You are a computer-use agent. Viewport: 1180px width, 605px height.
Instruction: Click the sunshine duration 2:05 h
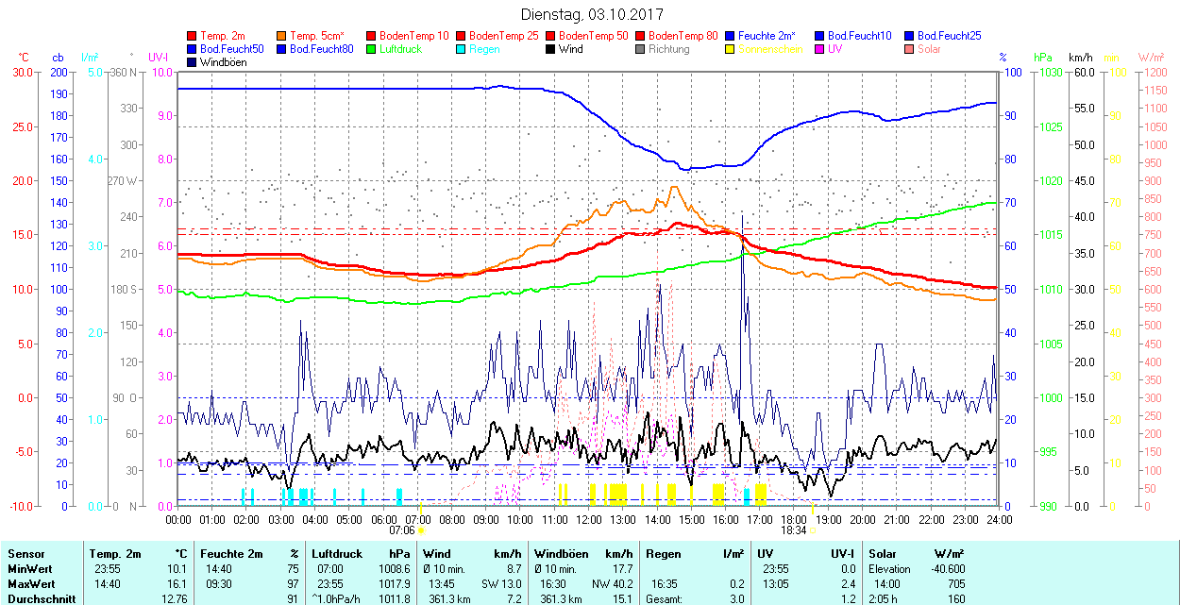click(x=885, y=599)
